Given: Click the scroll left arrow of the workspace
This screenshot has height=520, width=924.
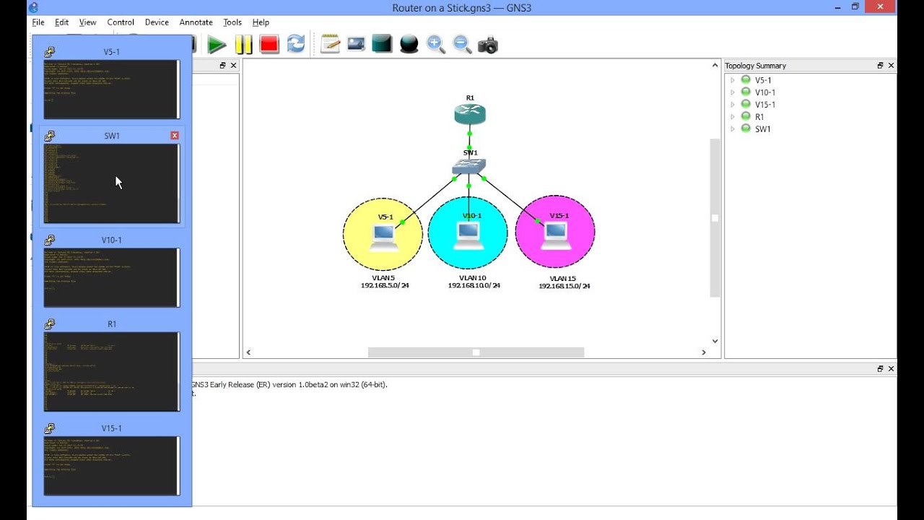Looking at the screenshot, I should [x=248, y=352].
